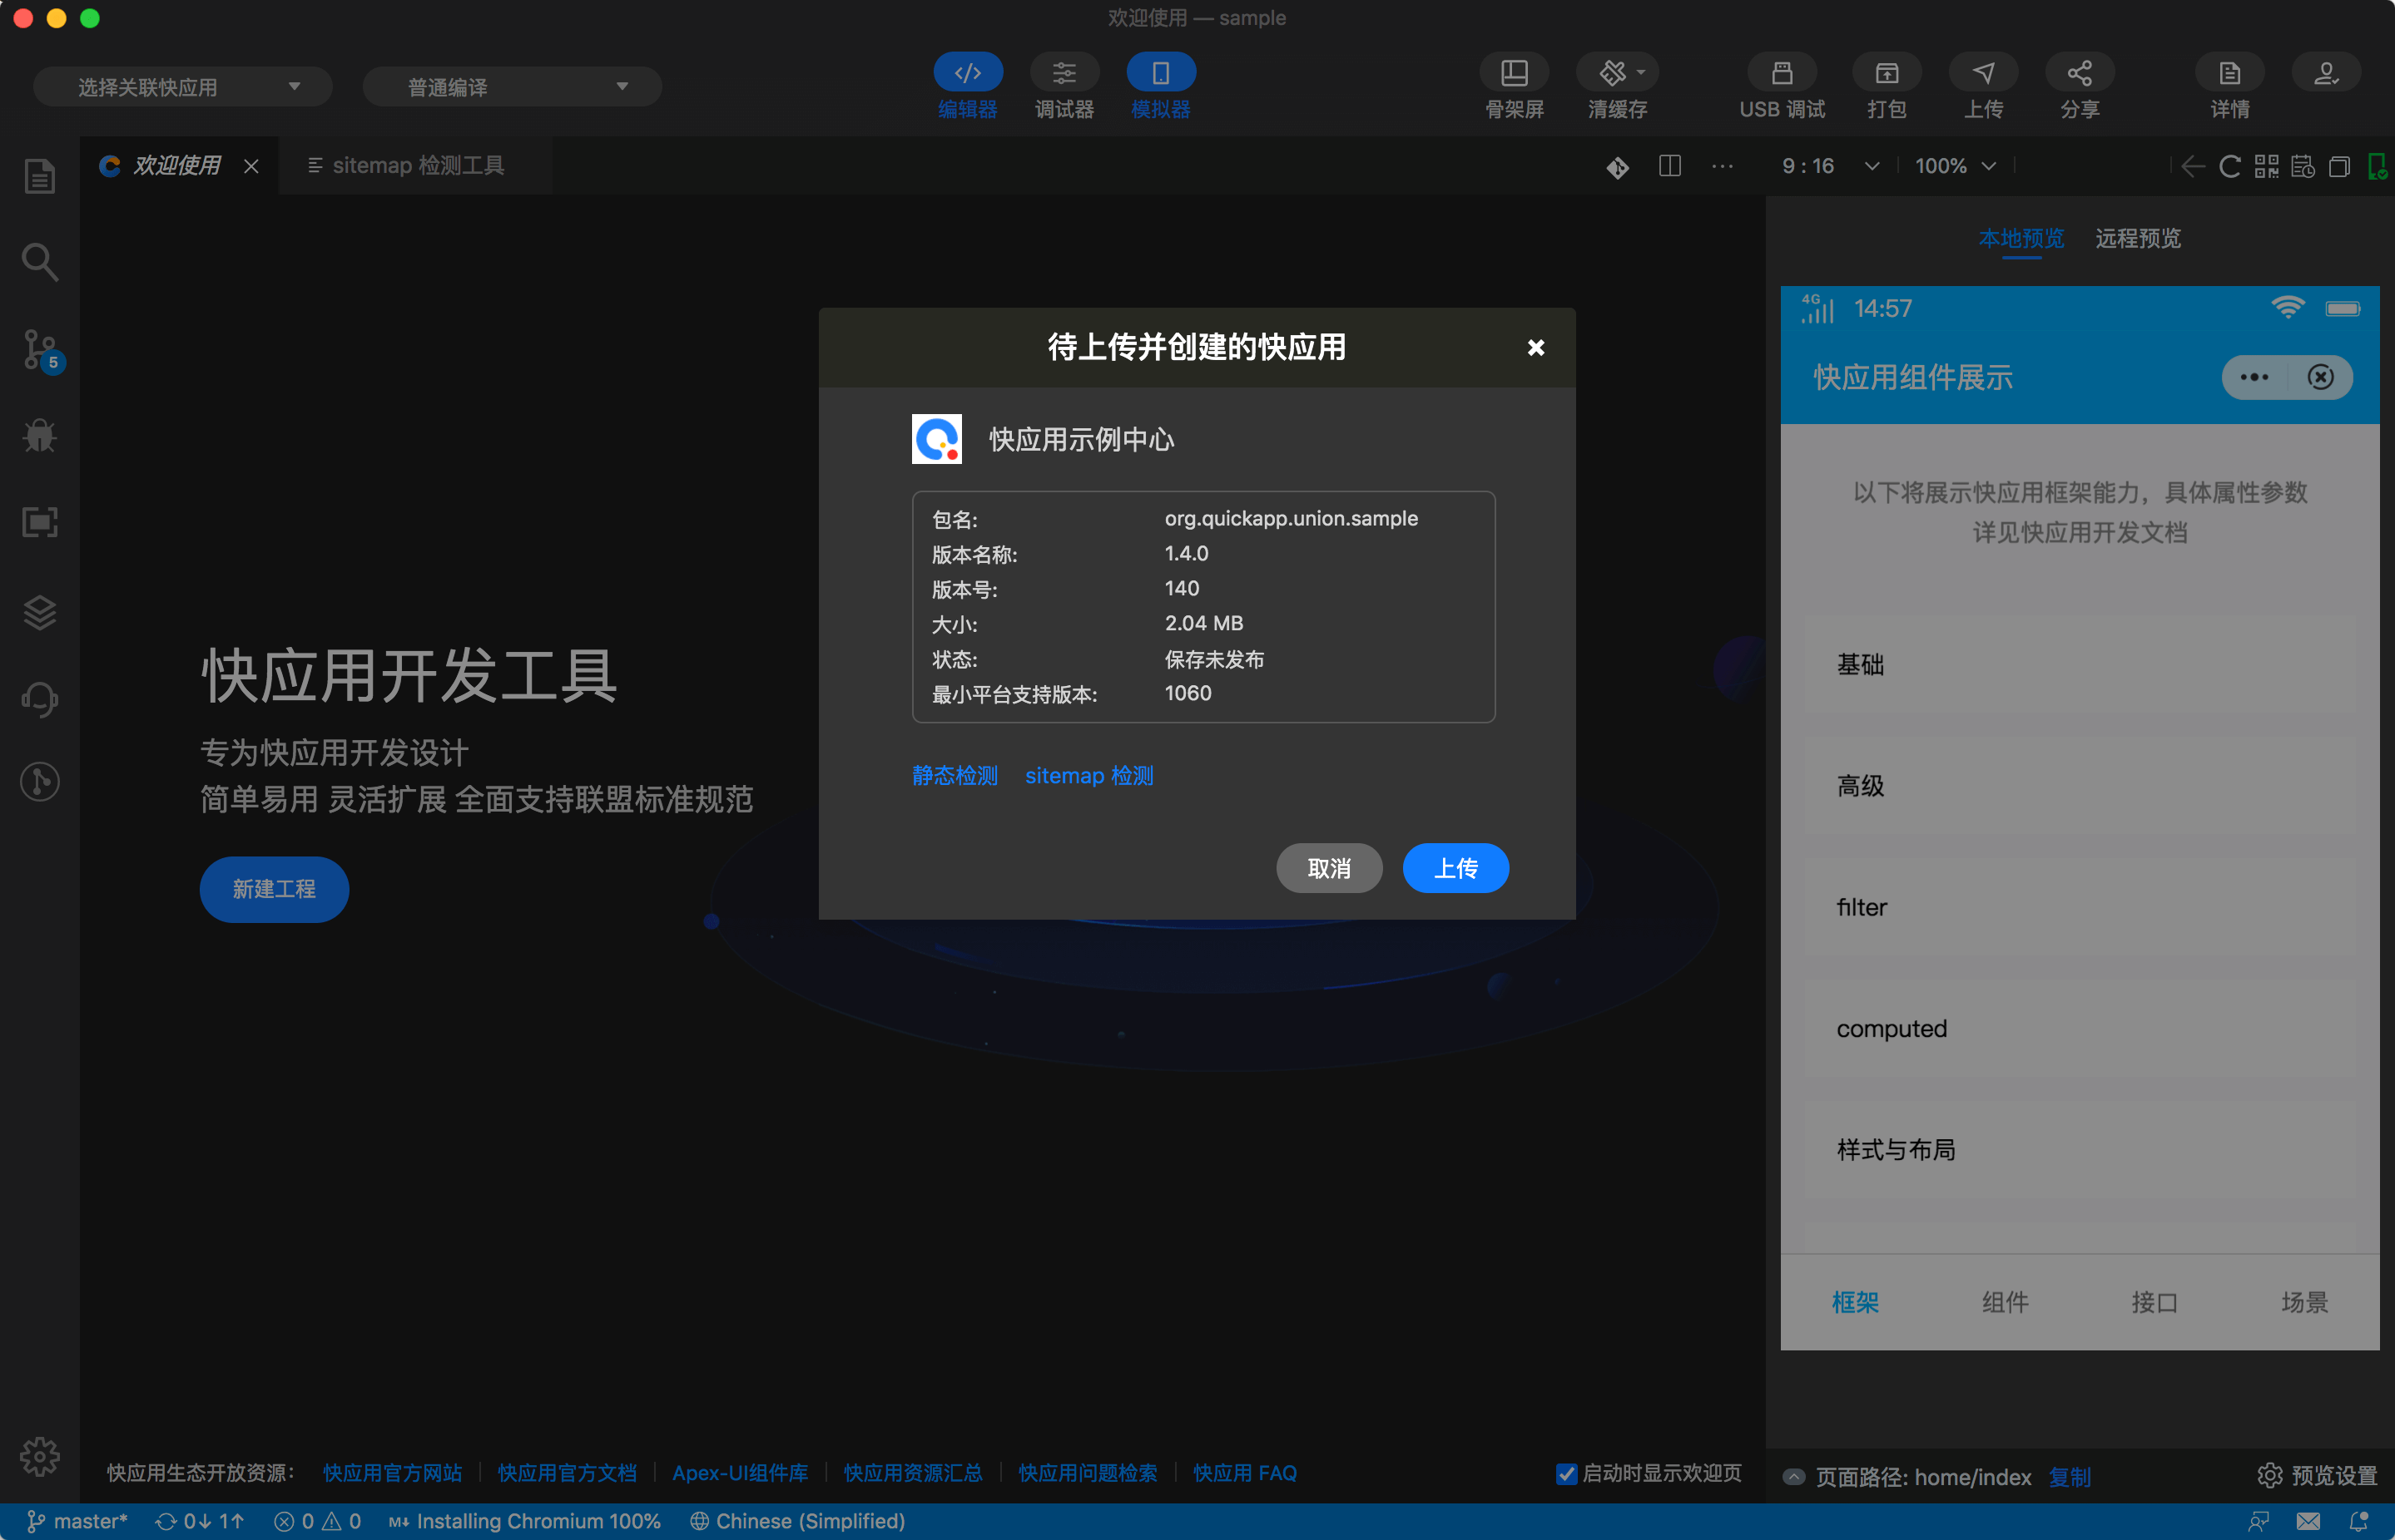Open the 调试器 (debugger) panel
This screenshot has height=1540, width=2395.
1064,85
